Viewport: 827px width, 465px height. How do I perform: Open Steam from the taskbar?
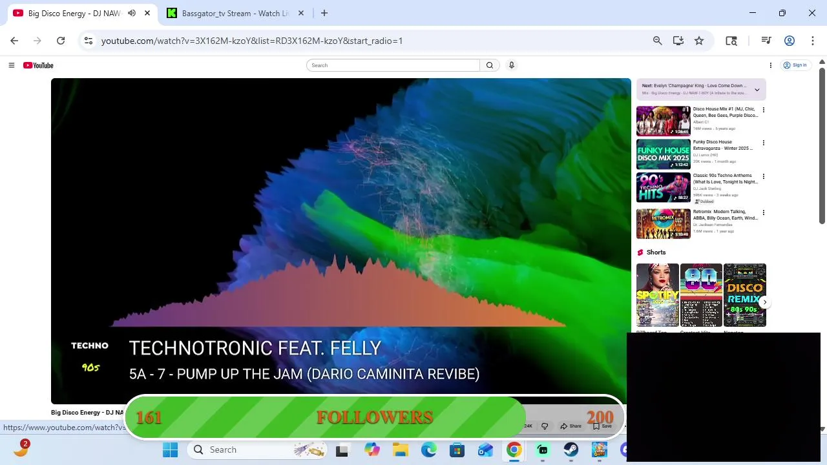(x=571, y=450)
